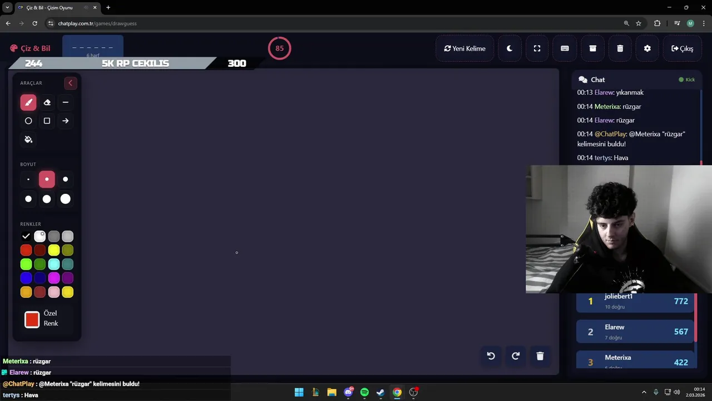Toggle dark mode moon button
Screen dimensions: 712x401
[510, 48]
